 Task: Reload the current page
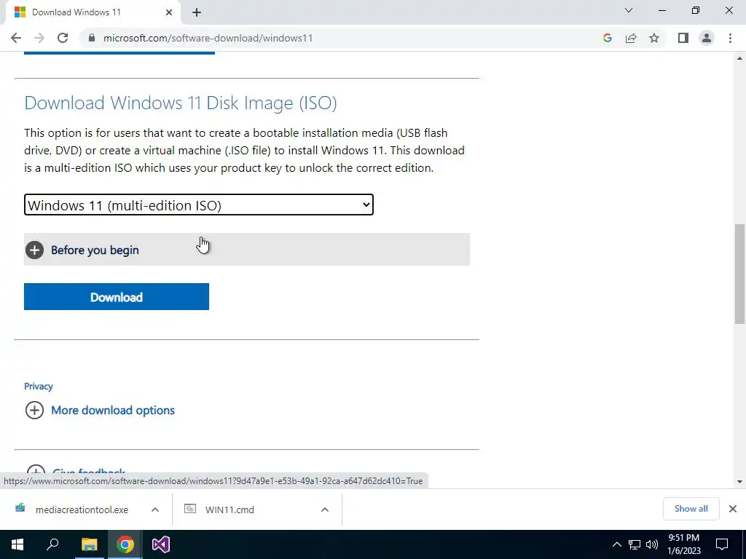[x=63, y=38]
